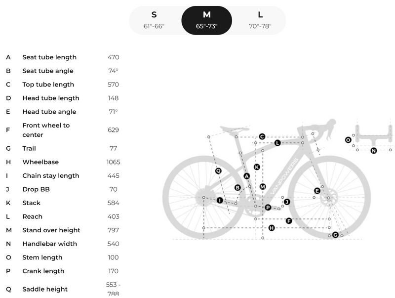Click the K stack marker on diagram
Image resolution: width=395 pixels, height=298 pixels.
(x=257, y=167)
